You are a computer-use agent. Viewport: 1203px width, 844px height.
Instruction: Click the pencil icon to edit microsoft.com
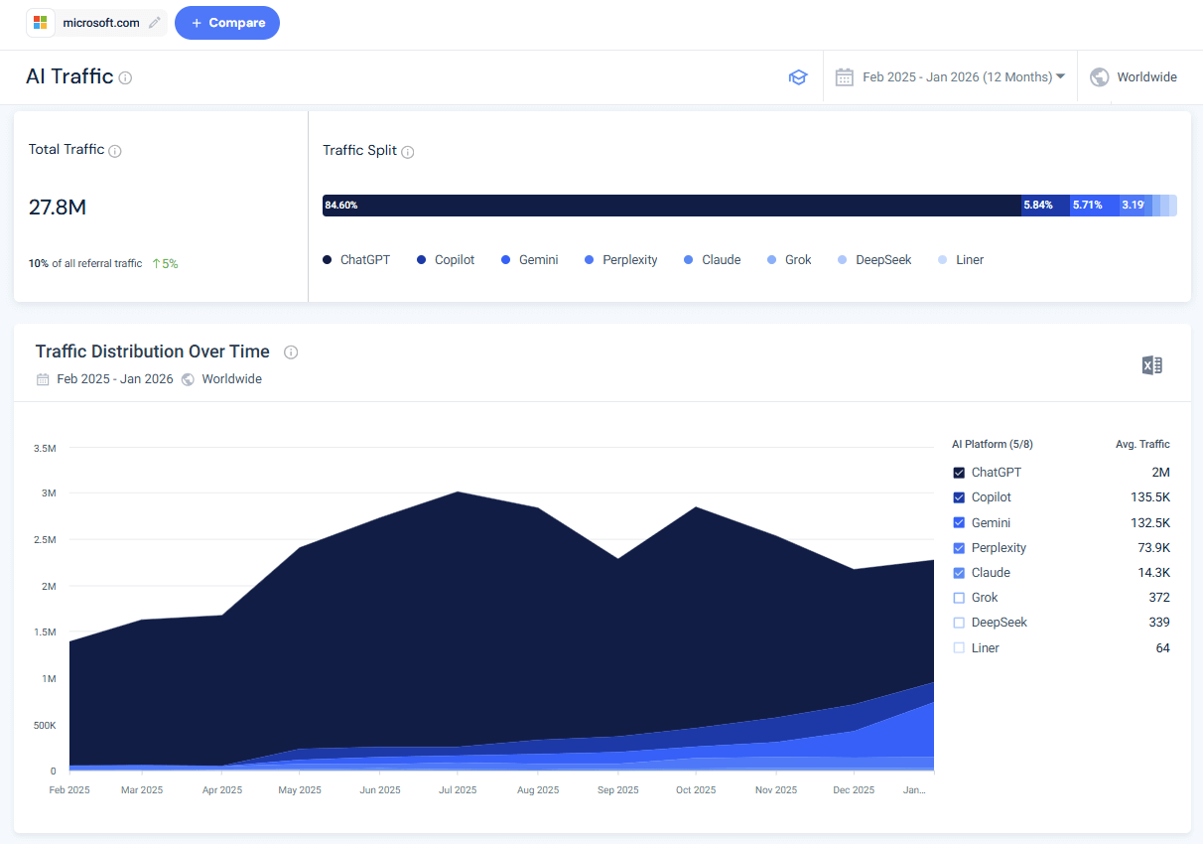(155, 22)
